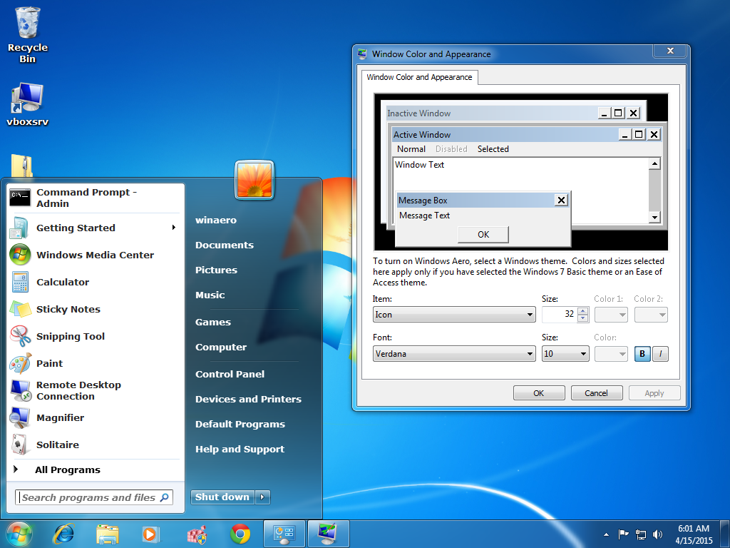Open the volume control in the system tray

click(657, 534)
